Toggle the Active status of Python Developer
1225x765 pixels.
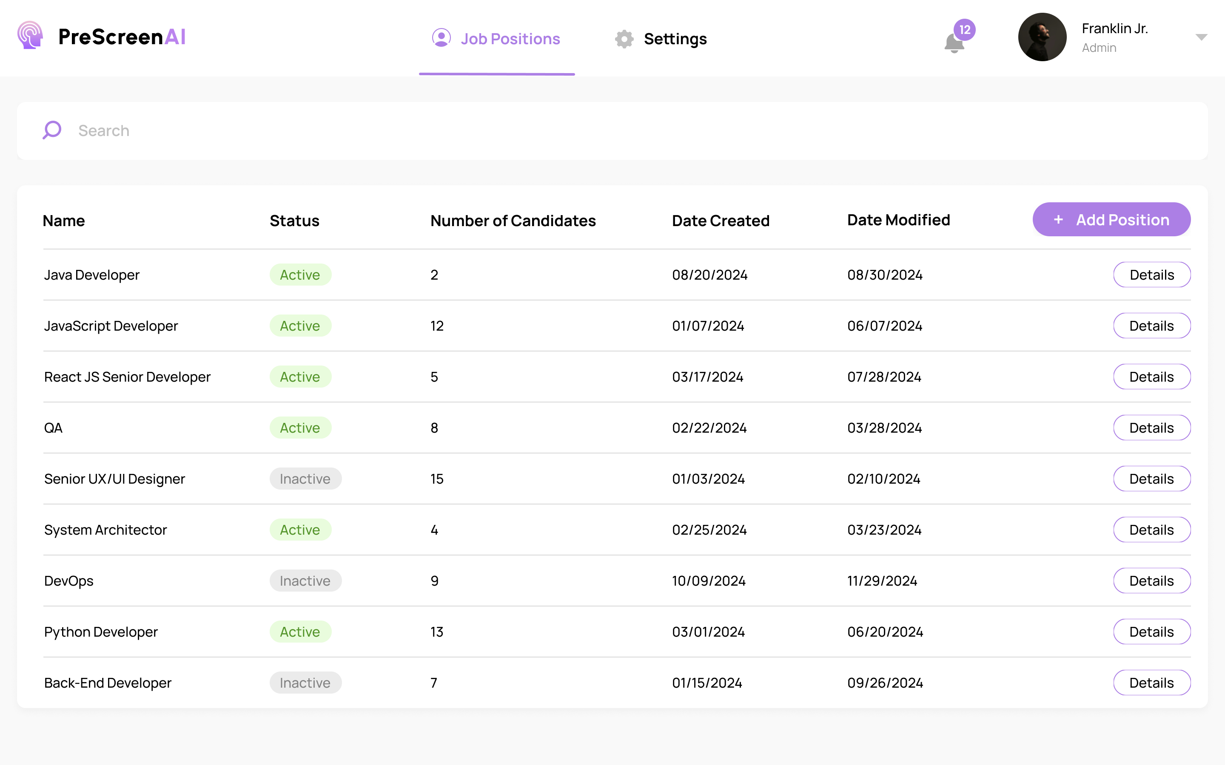(300, 632)
